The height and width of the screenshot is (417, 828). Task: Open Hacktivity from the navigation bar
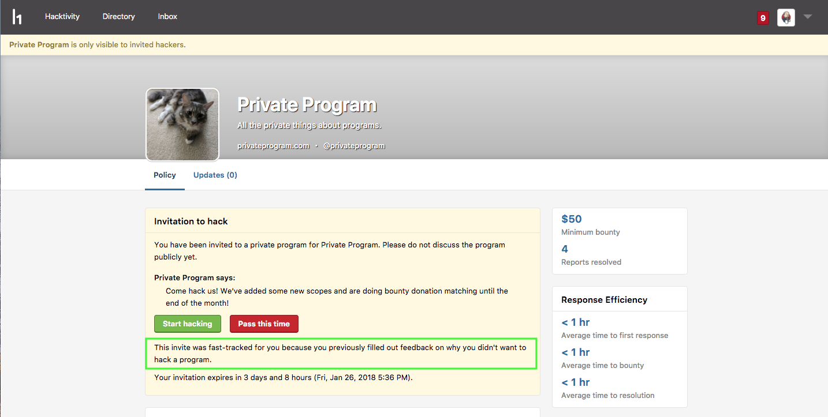pos(62,17)
